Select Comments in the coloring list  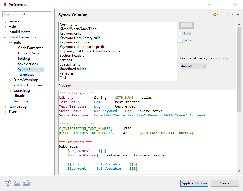tap(68, 25)
